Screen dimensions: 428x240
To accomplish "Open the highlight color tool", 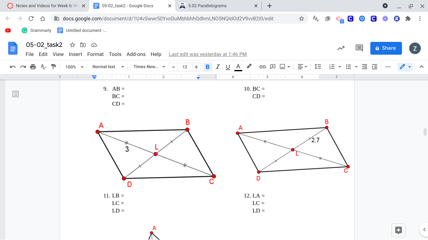I will [249, 67].
